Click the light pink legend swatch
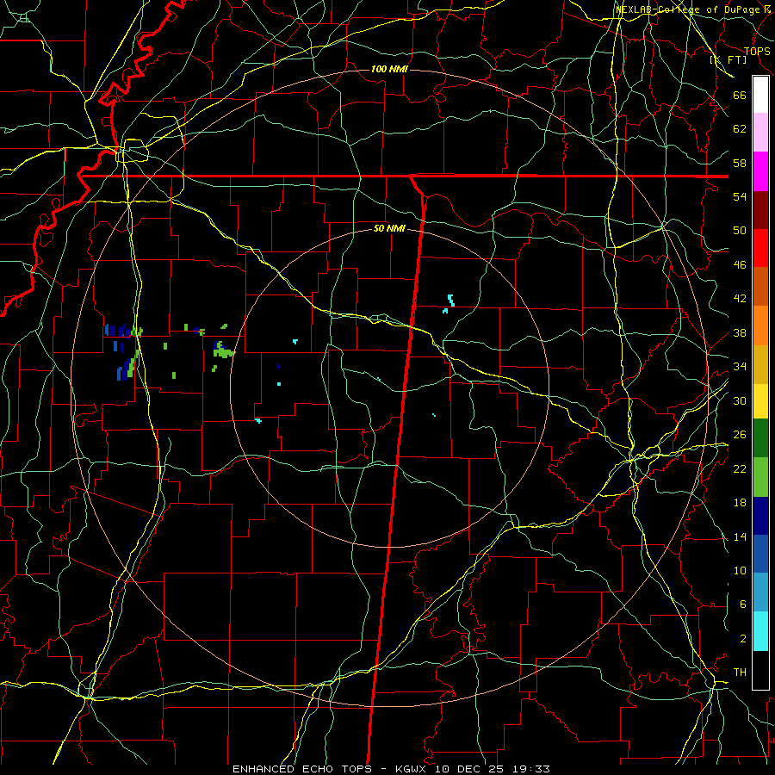This screenshot has width=775, height=775. click(760, 133)
